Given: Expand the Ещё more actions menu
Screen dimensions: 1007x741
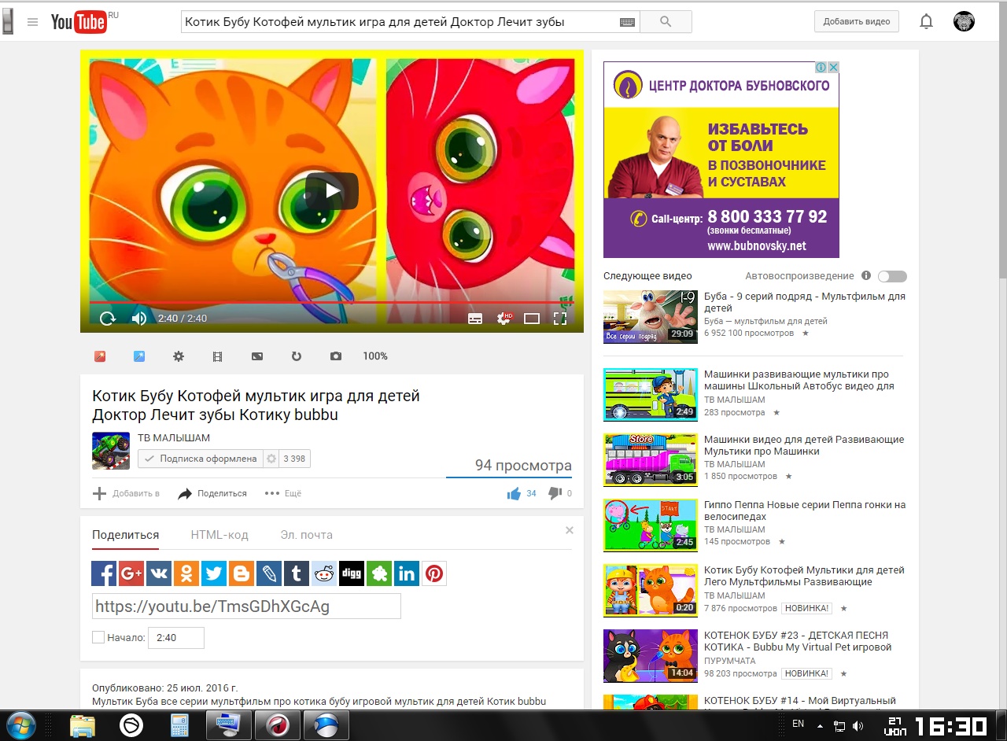Looking at the screenshot, I should click(x=283, y=493).
